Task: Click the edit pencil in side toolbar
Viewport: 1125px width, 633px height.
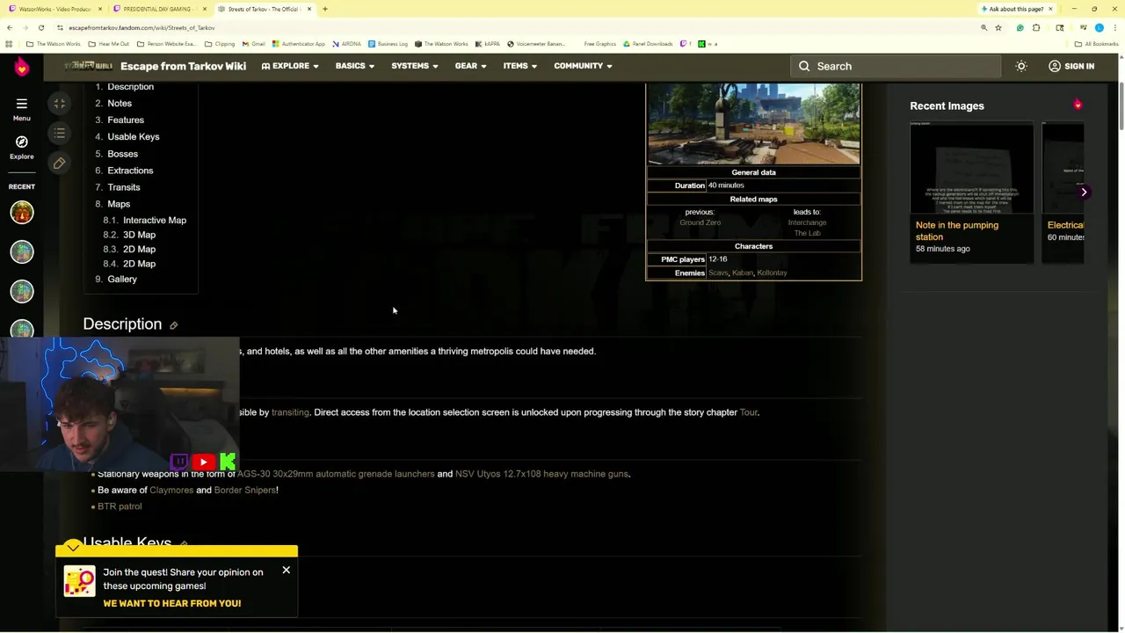Action: 59,164
